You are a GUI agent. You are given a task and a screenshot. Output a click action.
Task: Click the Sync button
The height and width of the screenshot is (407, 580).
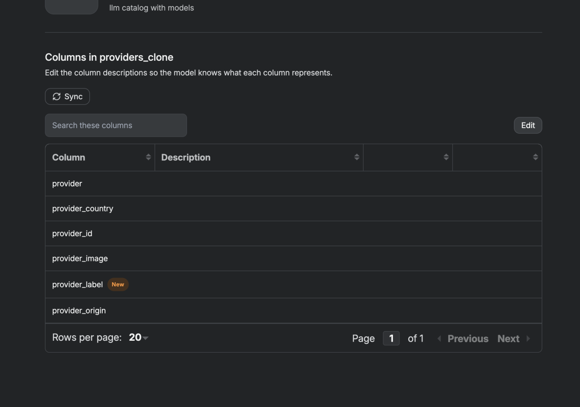coord(67,97)
